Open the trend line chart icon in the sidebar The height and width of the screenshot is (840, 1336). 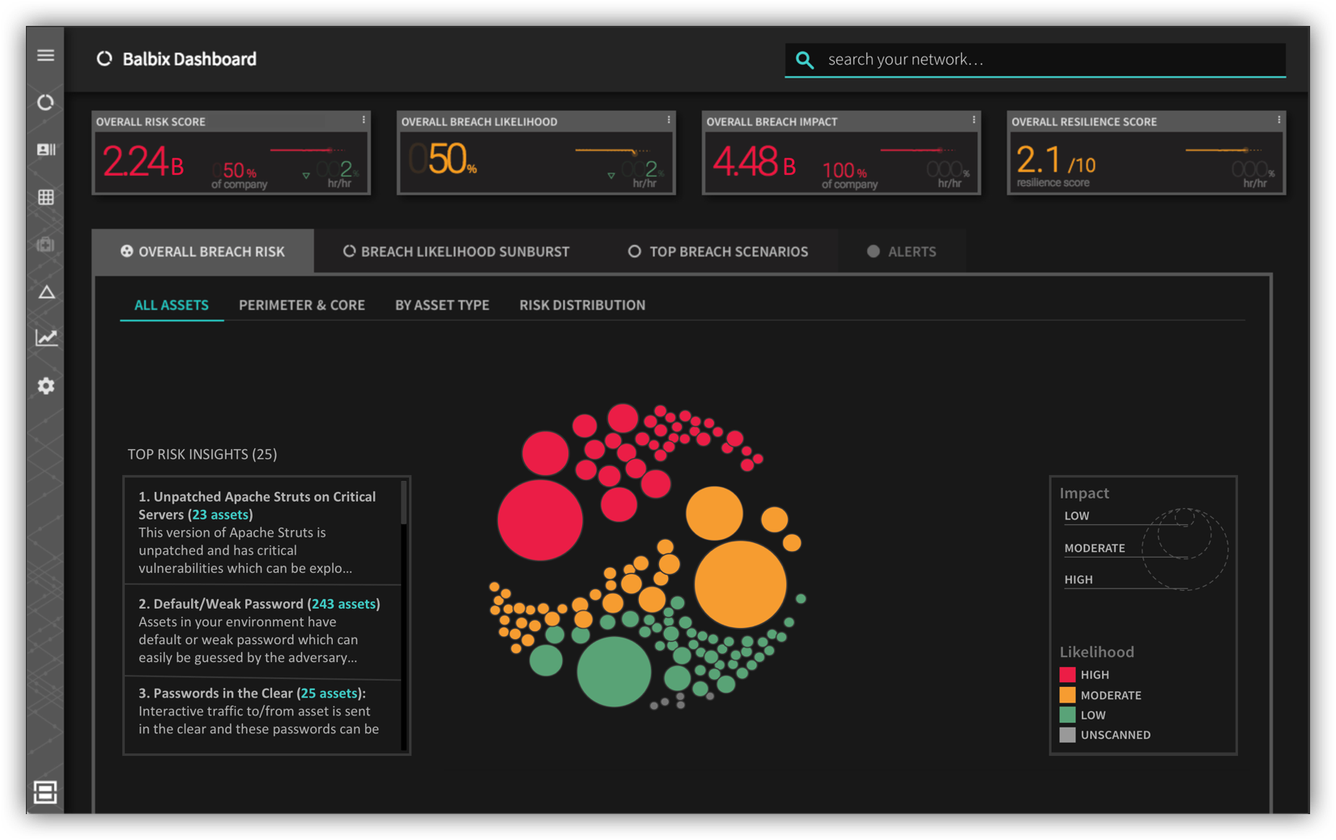[46, 337]
